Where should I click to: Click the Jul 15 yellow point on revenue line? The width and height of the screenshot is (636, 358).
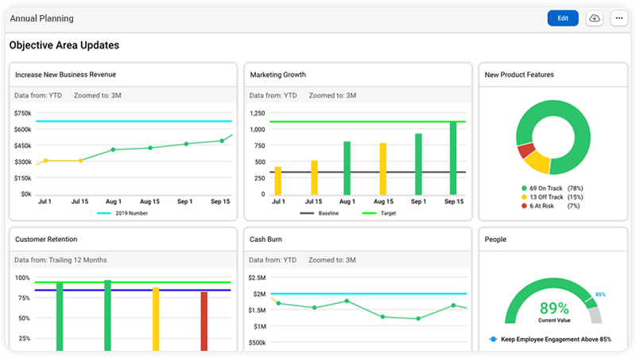pyautogui.click(x=81, y=161)
